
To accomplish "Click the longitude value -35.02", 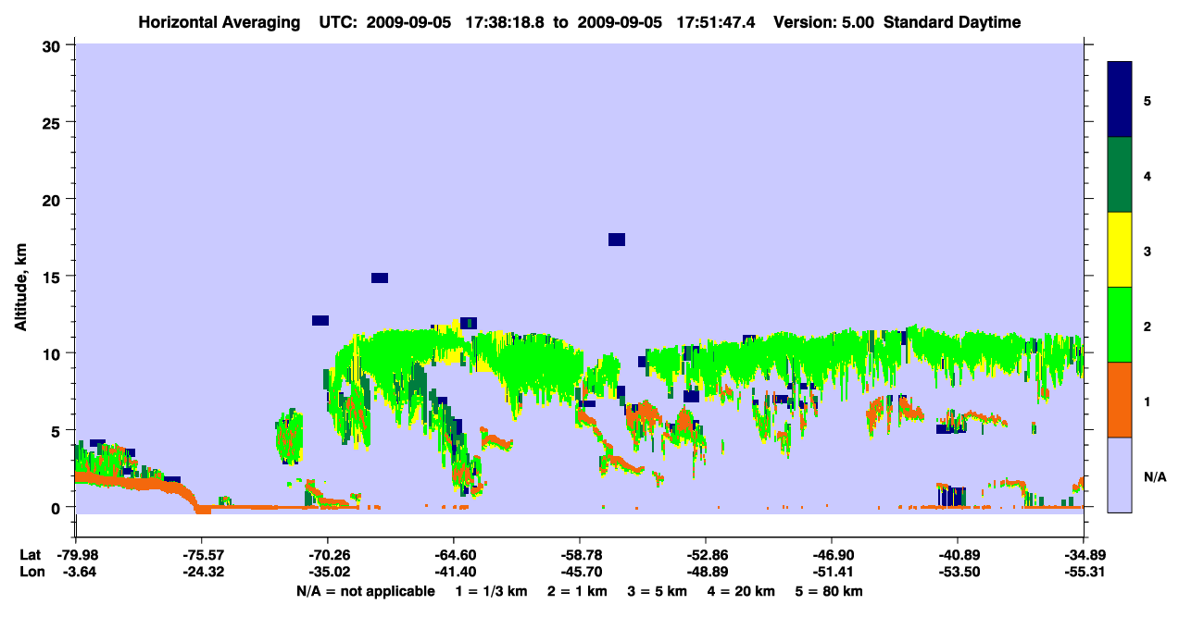I will click(327, 573).
